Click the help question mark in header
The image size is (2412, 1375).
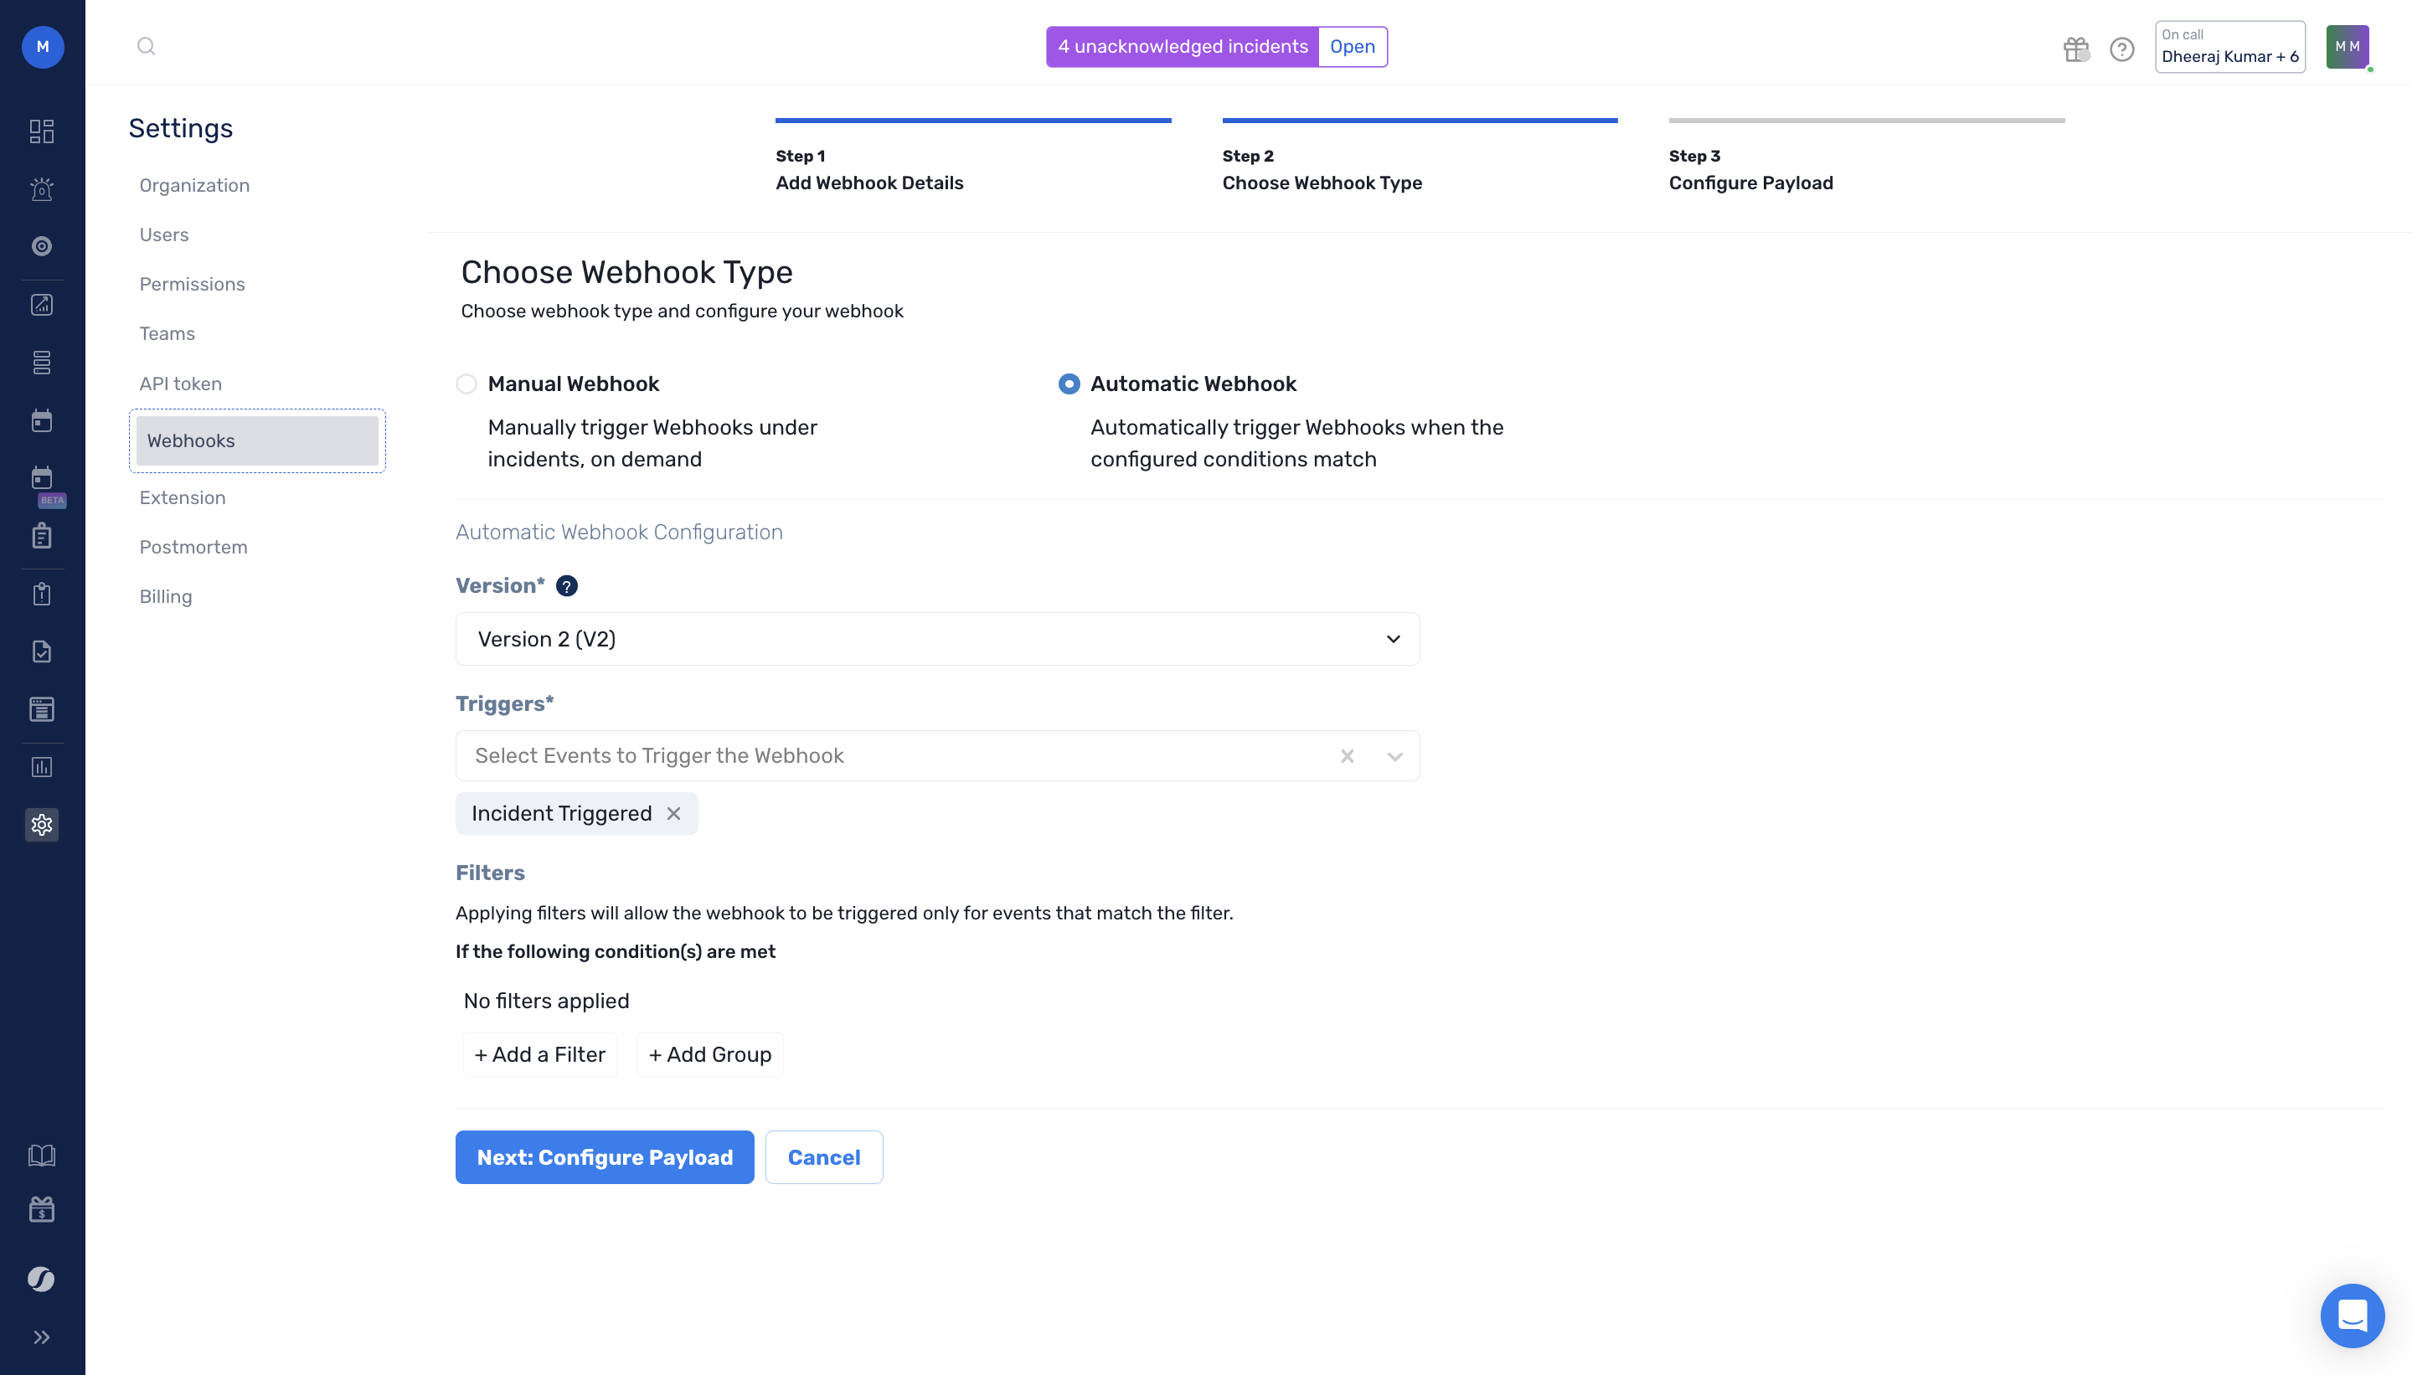pyautogui.click(x=2121, y=49)
